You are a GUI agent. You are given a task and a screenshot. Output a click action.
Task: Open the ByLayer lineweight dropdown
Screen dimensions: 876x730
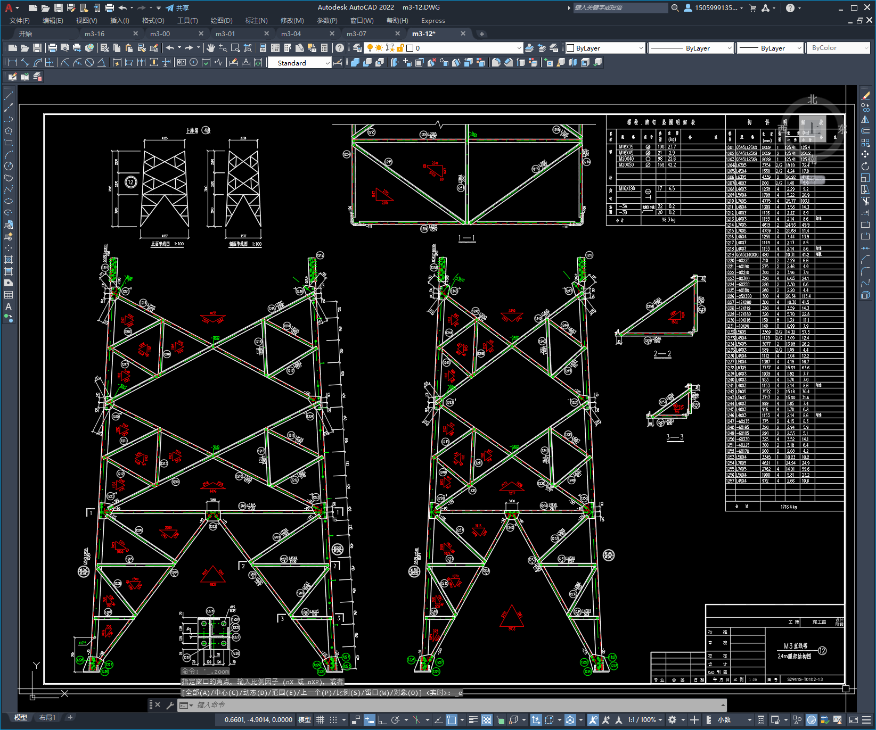tap(770, 48)
